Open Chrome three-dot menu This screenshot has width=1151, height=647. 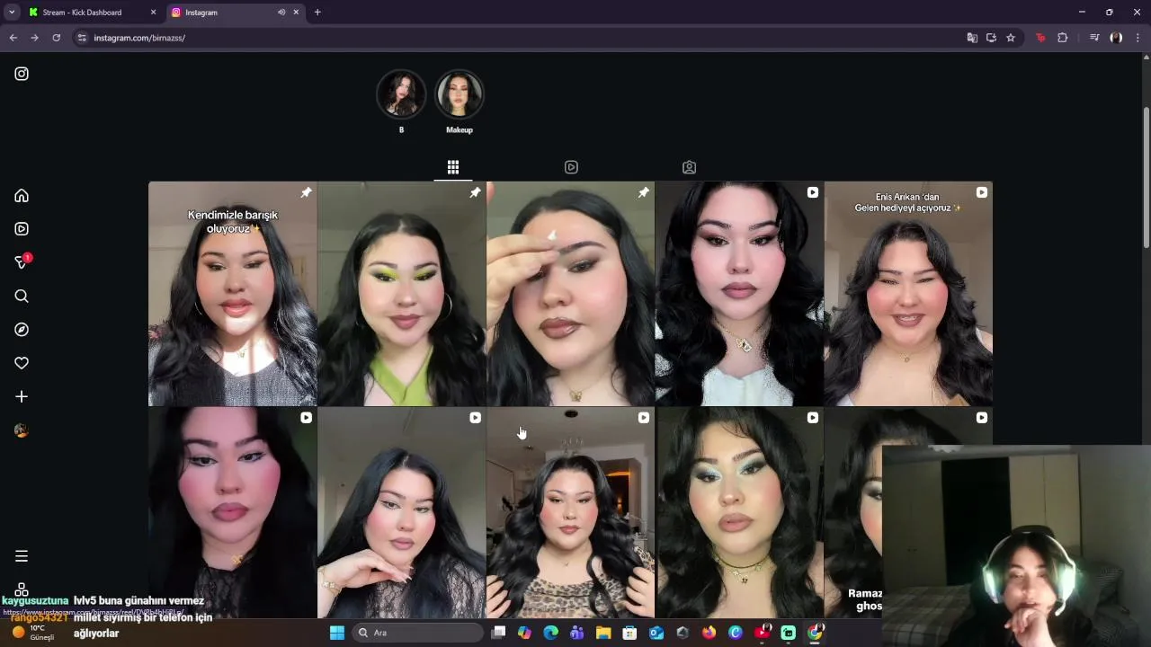(x=1138, y=38)
